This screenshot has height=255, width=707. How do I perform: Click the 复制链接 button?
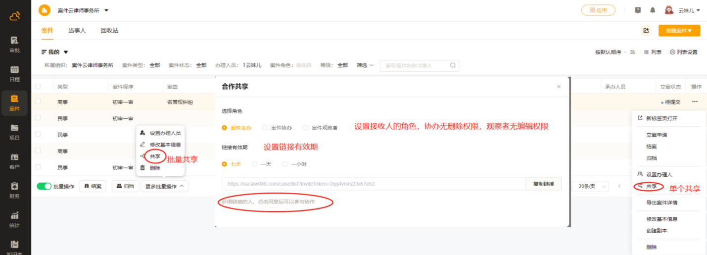coord(543,184)
